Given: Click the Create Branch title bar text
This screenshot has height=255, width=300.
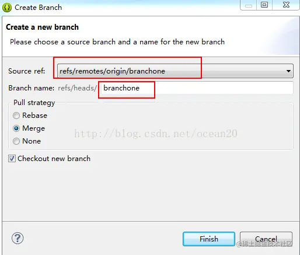Looking at the screenshot, I should click(x=39, y=8).
